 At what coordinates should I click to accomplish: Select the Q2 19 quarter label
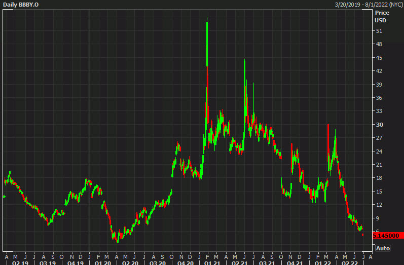pyautogui.click(x=20, y=263)
